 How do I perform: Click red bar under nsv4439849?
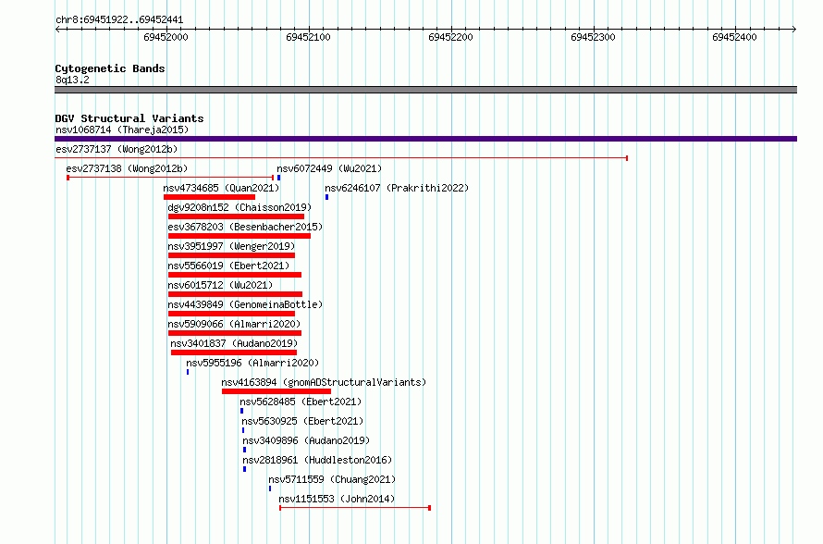point(231,314)
